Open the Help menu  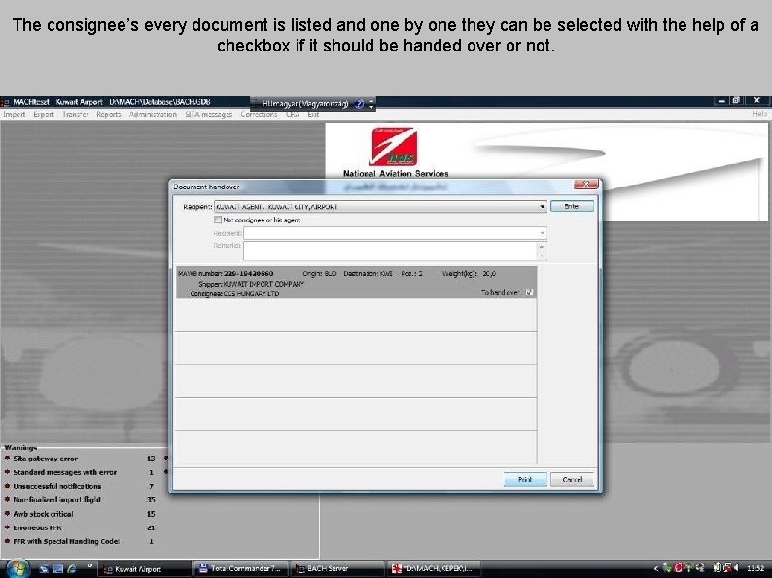click(x=759, y=114)
